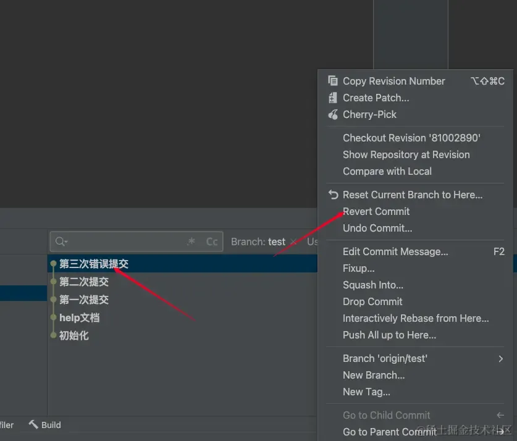
Task: Choose Interactively Rebase from Here
Action: [415, 318]
